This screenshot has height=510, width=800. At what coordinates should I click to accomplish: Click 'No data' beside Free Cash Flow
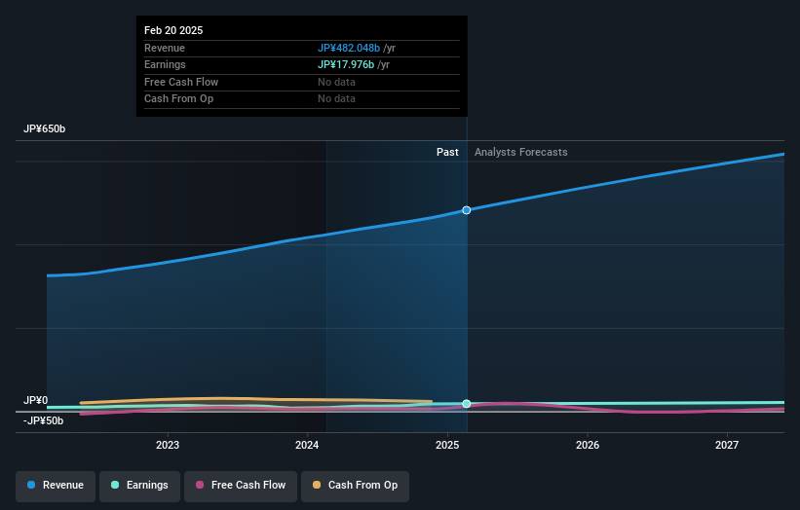[336, 82]
